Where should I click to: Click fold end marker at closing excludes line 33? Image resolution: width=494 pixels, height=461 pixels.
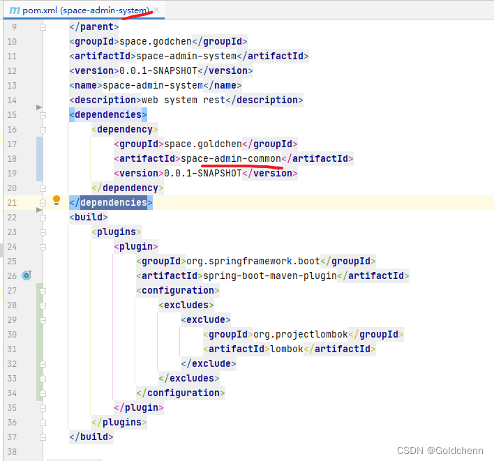pyautogui.click(x=43, y=379)
